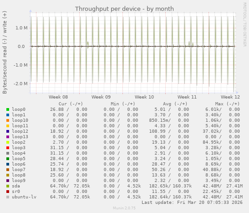The width and height of the screenshot is (249, 213).
Task: Click the loop0 green legend swatch
Action: tap(8, 109)
